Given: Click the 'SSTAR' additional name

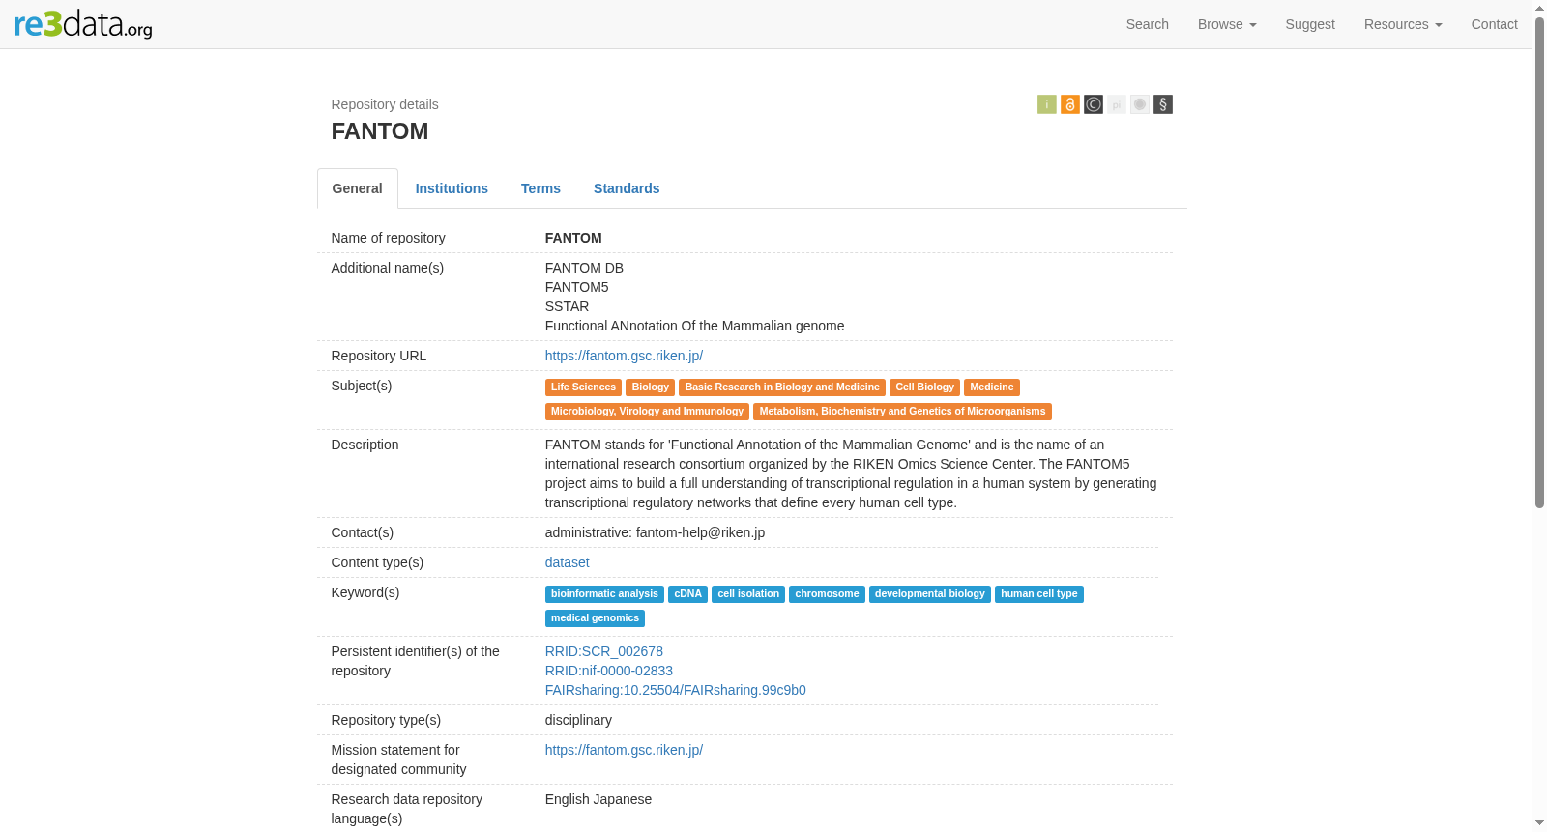Looking at the screenshot, I should [x=568, y=306].
